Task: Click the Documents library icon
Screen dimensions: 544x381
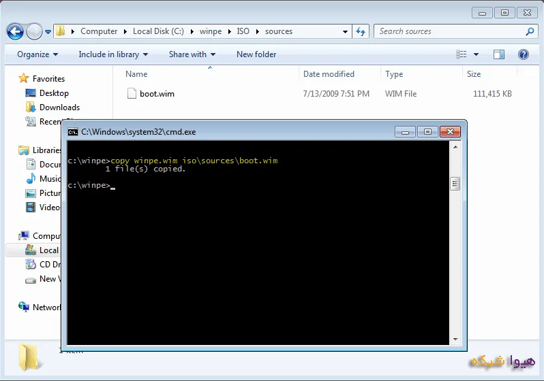Action: (31, 164)
